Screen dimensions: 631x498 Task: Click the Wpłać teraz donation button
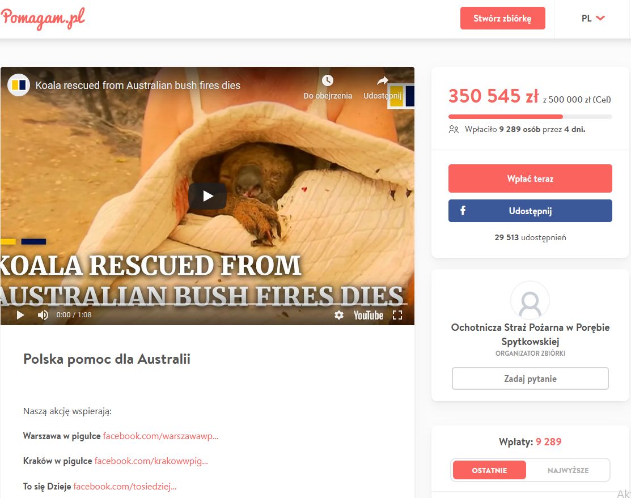(x=530, y=178)
